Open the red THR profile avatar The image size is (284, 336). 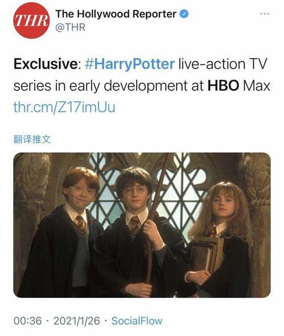[x=31, y=21]
